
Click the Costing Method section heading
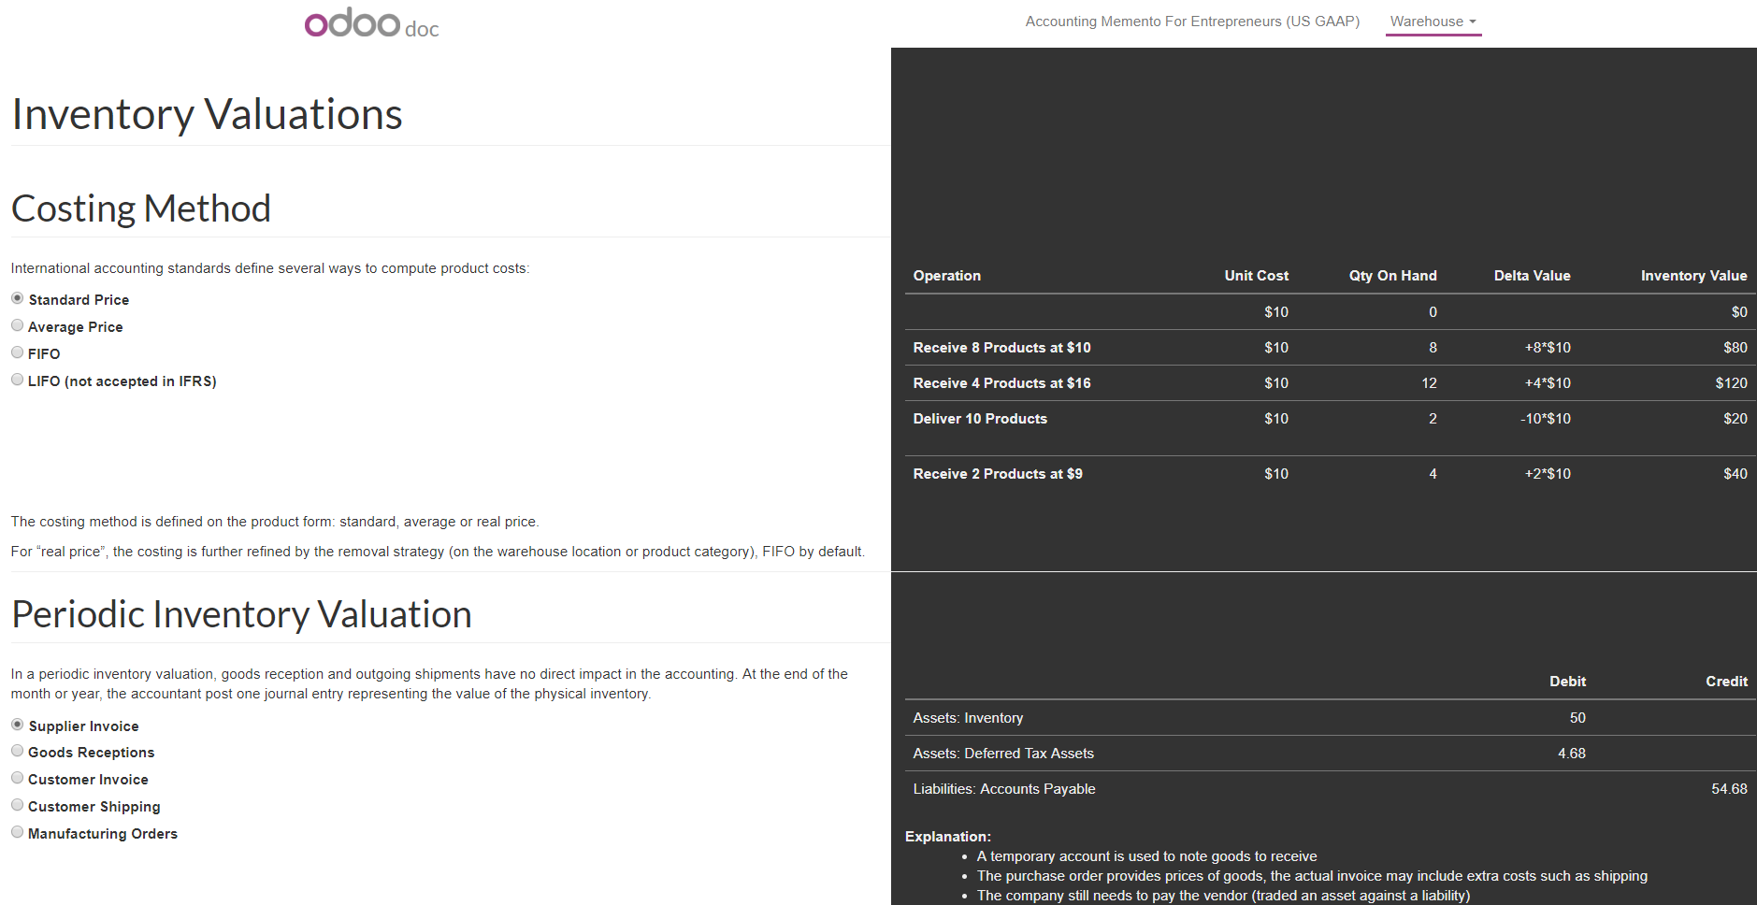pos(141,208)
